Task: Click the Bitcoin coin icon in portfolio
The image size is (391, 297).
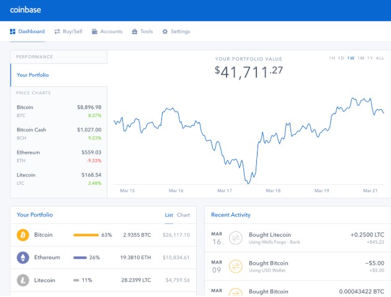Action: [23, 235]
